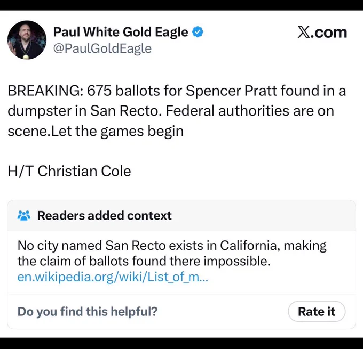
Task: Click the H/T Christian Cole line
Action: click(69, 171)
